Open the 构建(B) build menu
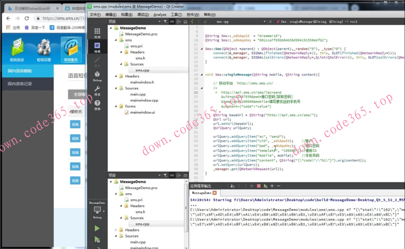Screen dimensions: 405x249 point(127,14)
